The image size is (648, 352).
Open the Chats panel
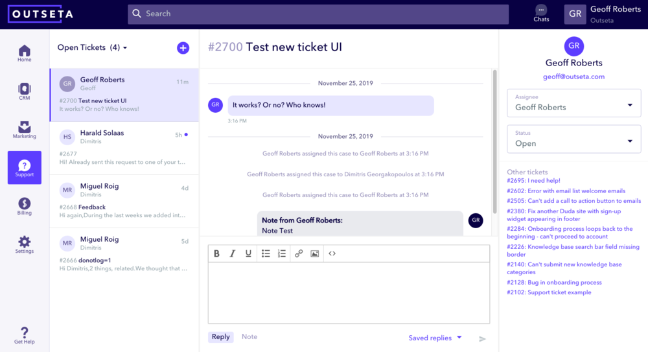[x=541, y=14]
